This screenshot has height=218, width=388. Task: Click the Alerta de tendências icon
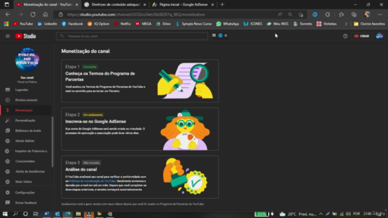point(7,171)
